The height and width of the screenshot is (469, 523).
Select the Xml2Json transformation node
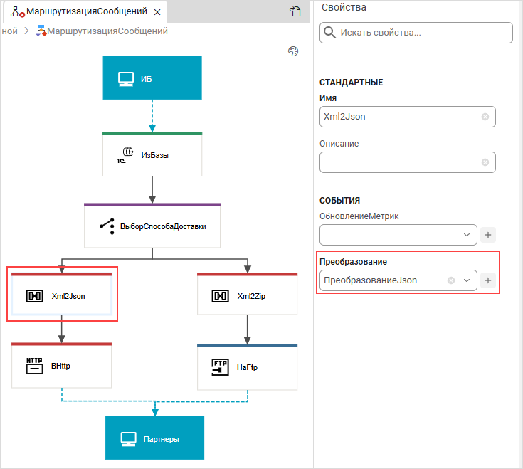(61, 295)
